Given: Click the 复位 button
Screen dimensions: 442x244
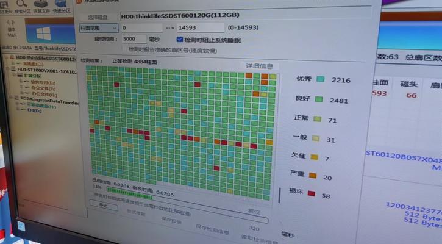Looking at the screenshot, I should pos(254,211).
